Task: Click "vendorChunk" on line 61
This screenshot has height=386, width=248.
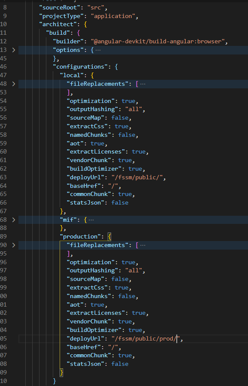Action: (x=89, y=160)
